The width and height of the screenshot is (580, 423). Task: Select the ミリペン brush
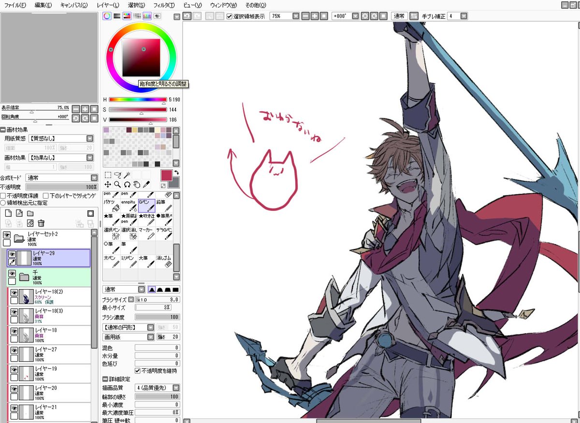pyautogui.click(x=129, y=262)
